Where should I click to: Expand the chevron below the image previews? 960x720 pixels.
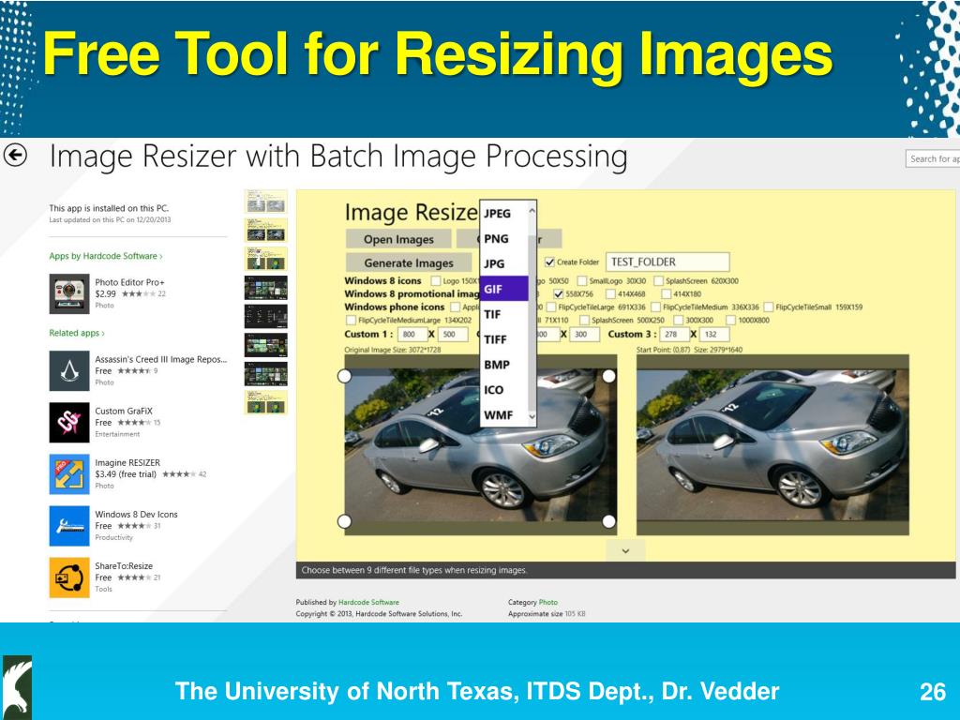coord(625,550)
